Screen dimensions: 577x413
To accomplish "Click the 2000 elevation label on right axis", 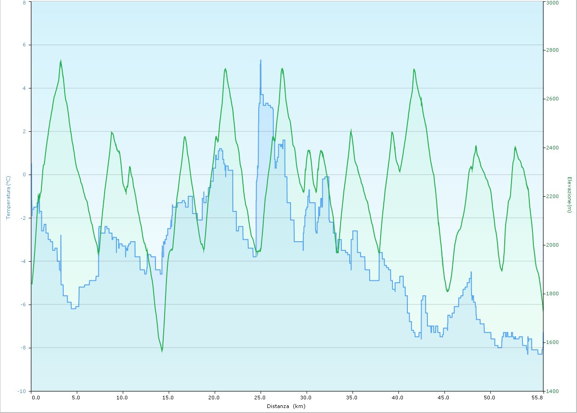I will tap(552, 245).
